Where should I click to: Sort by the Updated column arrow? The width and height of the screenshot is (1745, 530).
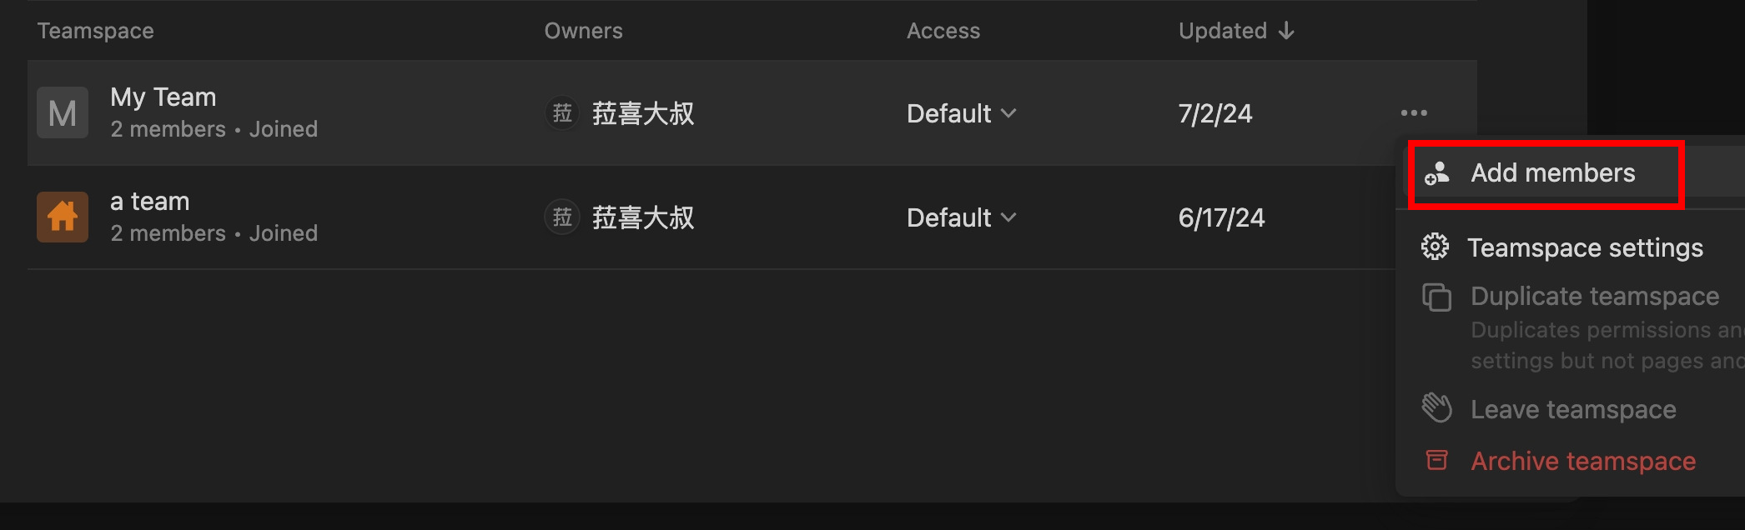tap(1286, 31)
